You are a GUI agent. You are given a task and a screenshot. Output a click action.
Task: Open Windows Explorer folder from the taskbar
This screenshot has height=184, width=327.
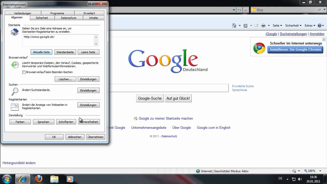click(x=54, y=179)
